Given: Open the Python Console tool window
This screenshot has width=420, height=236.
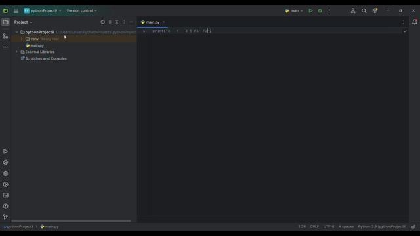Looking at the screenshot, I should pos(5,163).
